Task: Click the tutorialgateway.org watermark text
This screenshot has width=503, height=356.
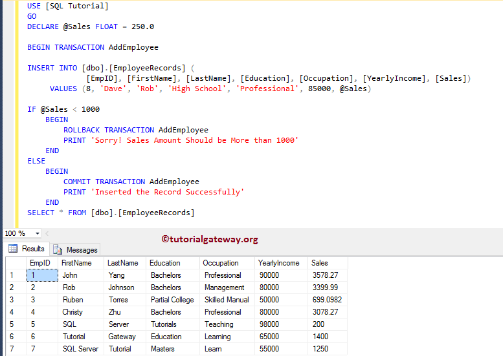Action: tap(210, 239)
